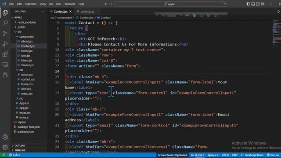This screenshot has height=158, width=281.
Task: Go back with the left arrow
Action: (106, 4)
